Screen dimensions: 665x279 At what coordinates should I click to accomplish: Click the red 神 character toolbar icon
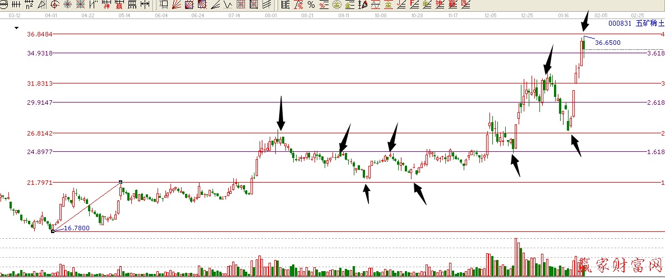tap(107, 5)
